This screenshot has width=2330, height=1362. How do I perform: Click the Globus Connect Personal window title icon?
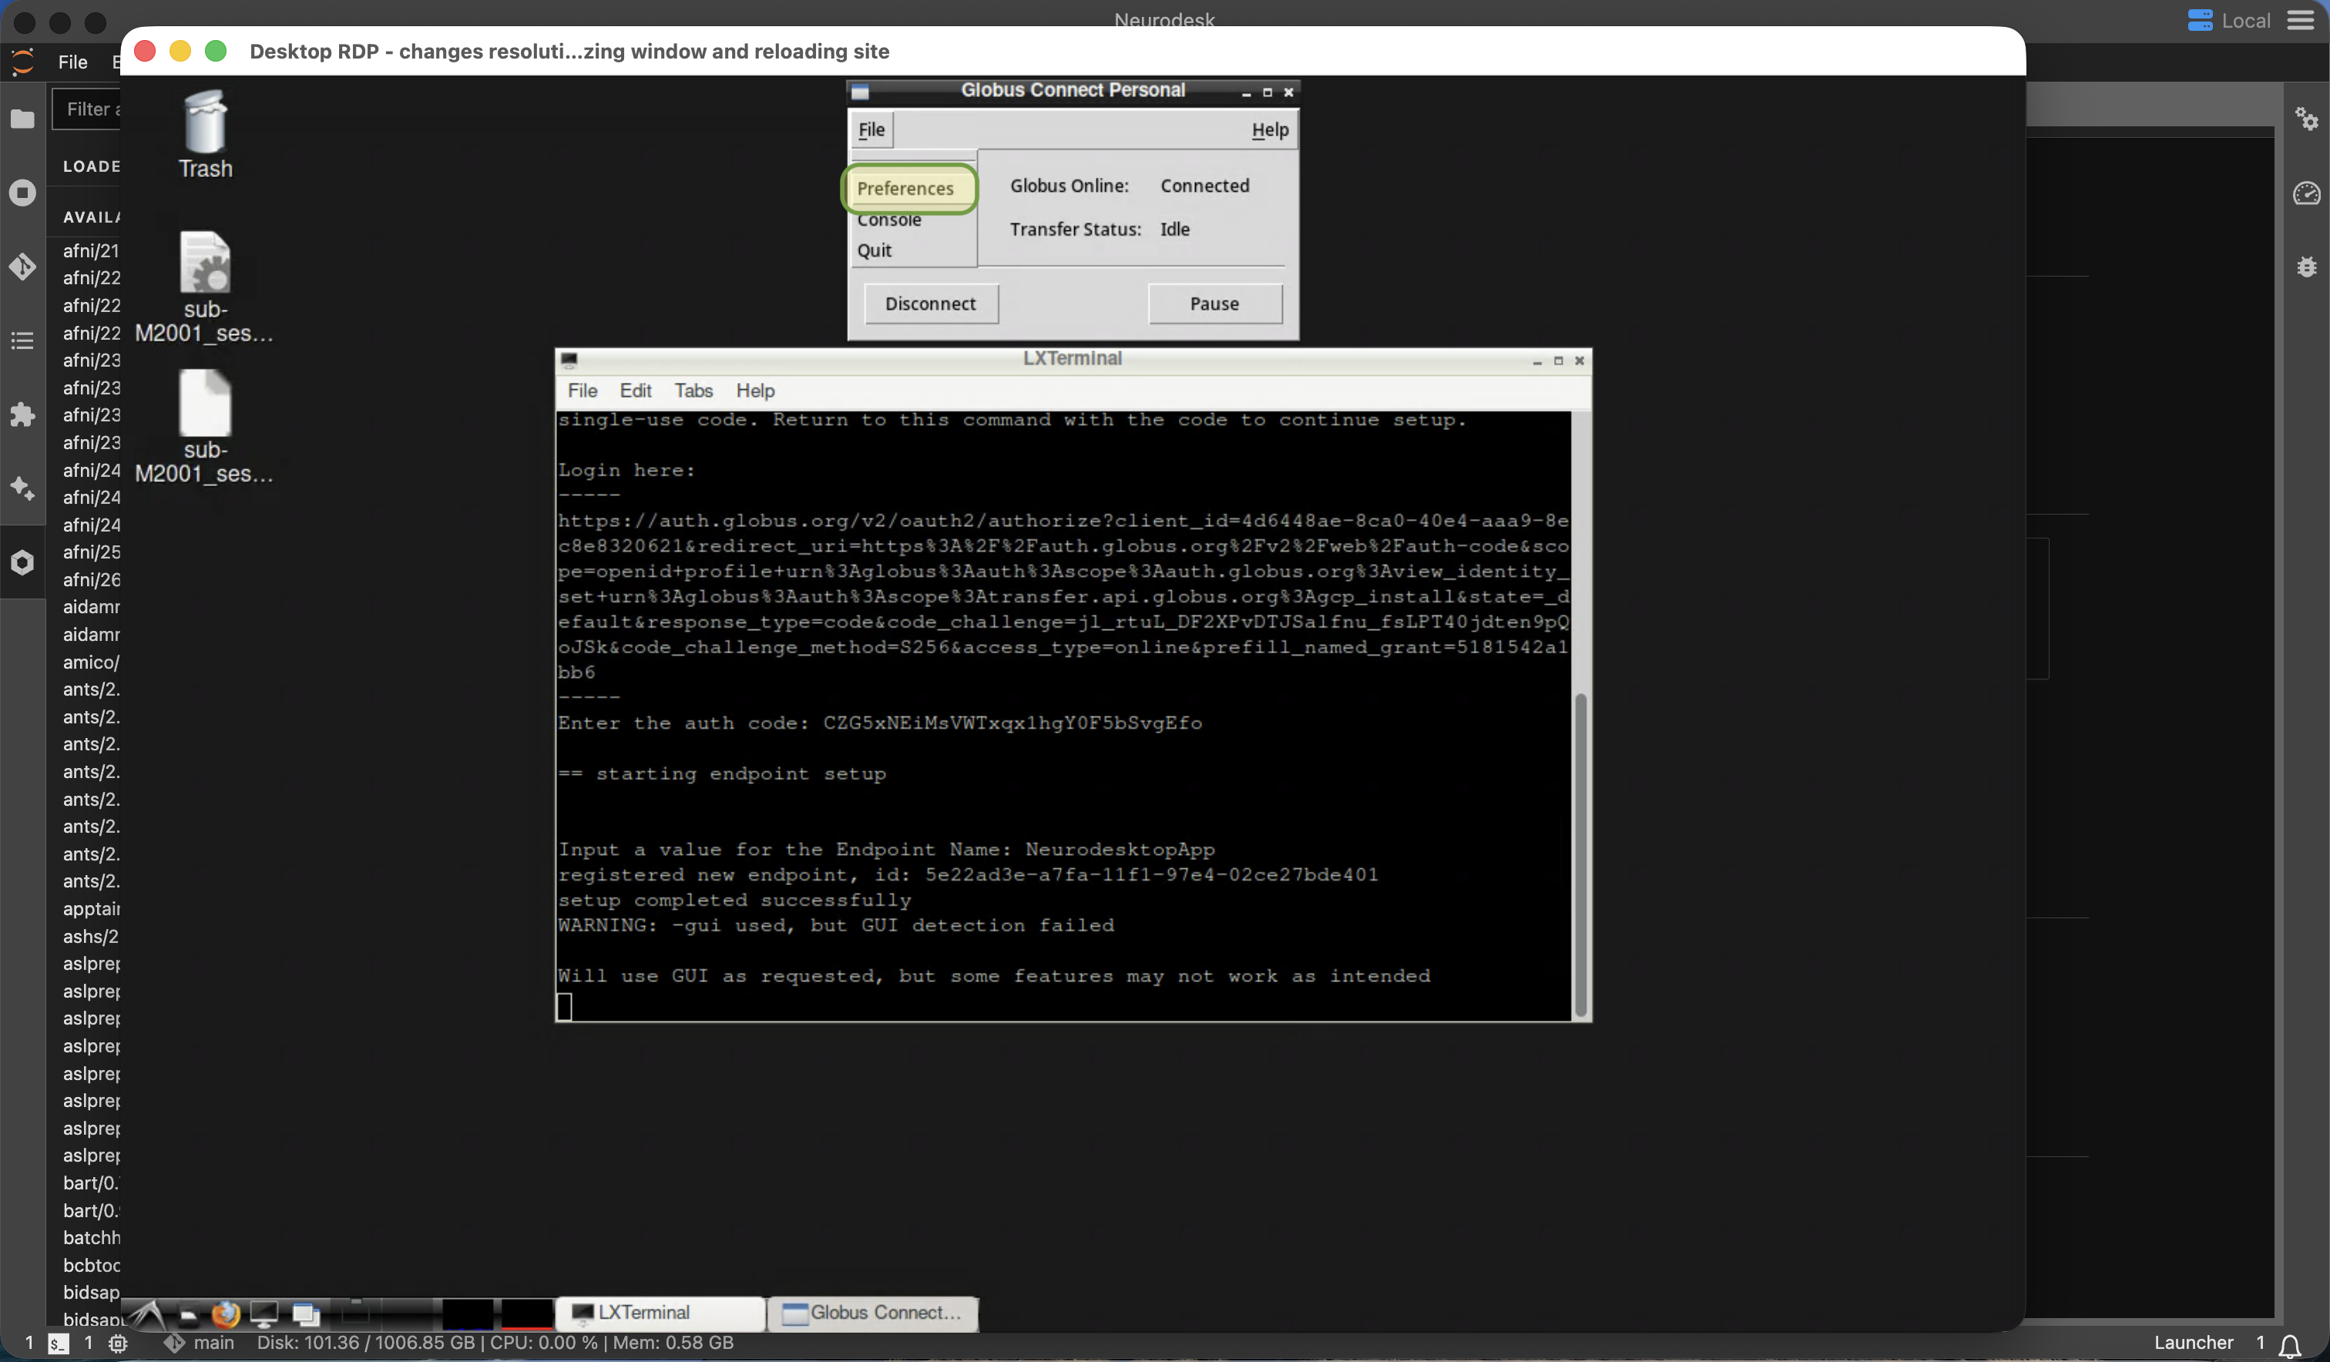click(860, 91)
